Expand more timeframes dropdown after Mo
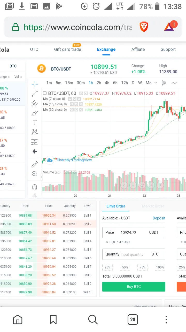 coord(156,83)
